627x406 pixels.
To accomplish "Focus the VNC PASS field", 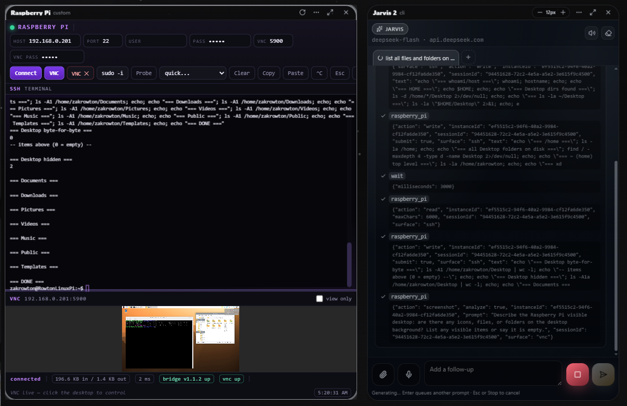I will tap(47, 57).
